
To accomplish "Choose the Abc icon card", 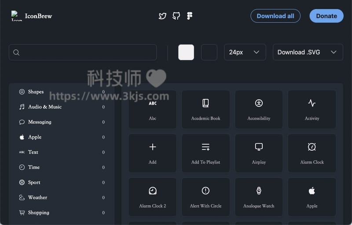I will [152, 109].
